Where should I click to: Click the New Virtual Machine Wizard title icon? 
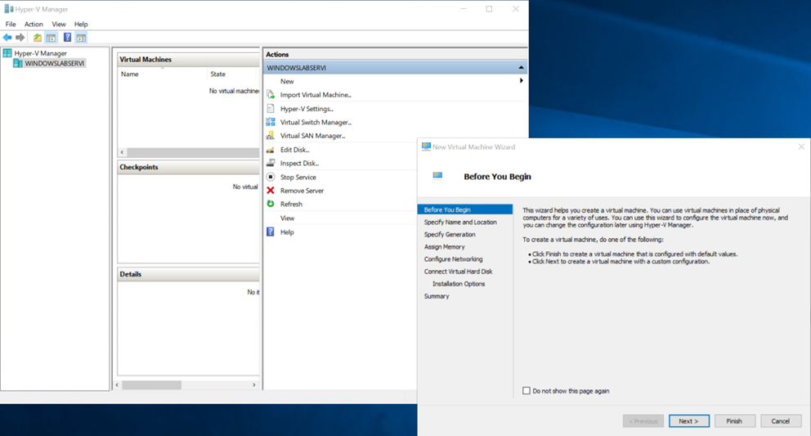426,146
